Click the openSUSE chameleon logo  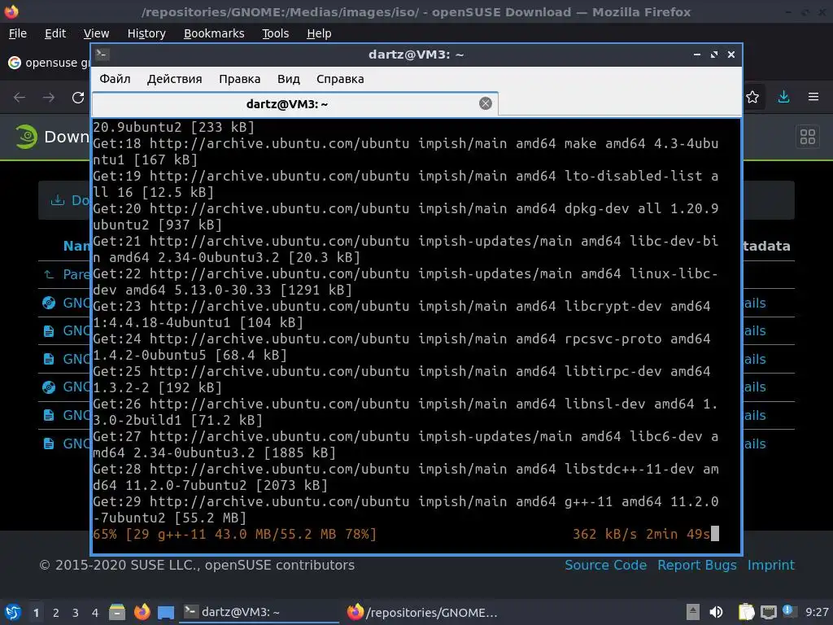coord(25,137)
